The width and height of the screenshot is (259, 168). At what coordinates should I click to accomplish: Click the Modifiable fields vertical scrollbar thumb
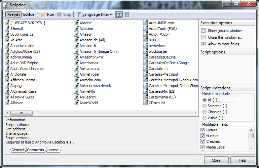(x=251, y=135)
